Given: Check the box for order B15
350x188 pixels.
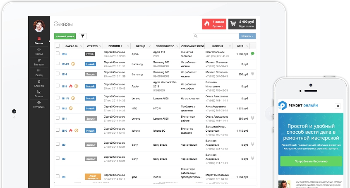Looking at the screenshot, I should pos(58,53).
